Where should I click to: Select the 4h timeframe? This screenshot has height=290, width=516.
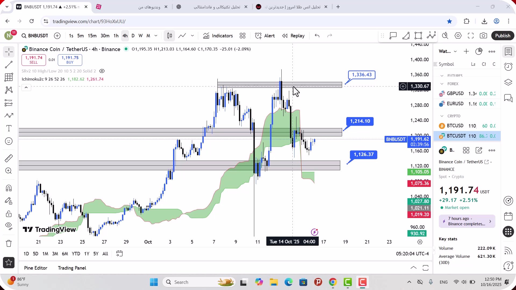point(125,36)
